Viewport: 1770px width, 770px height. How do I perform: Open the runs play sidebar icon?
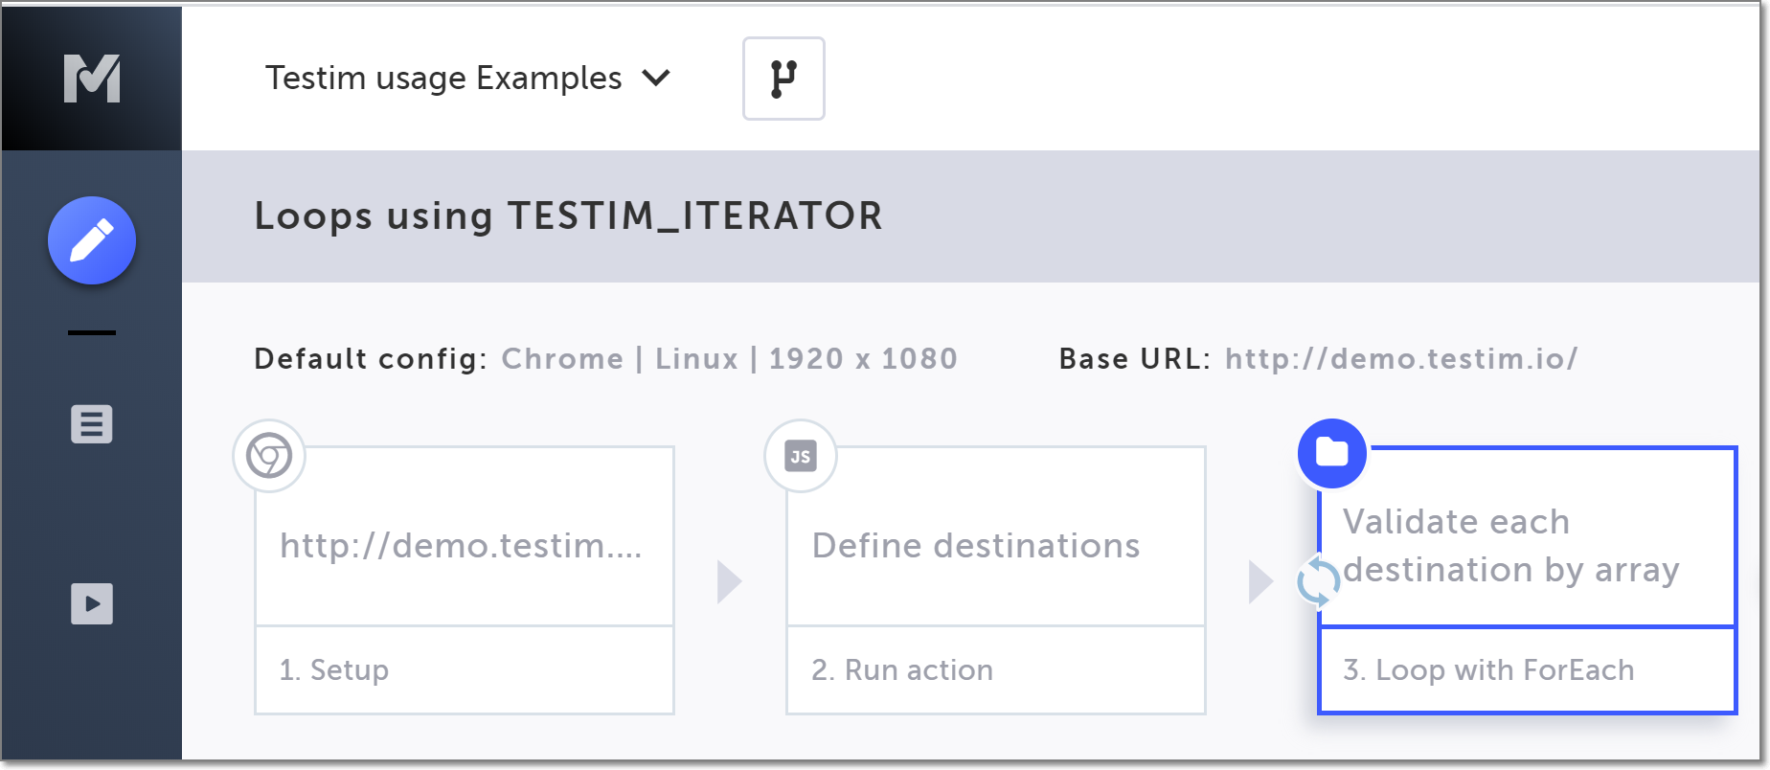click(92, 603)
